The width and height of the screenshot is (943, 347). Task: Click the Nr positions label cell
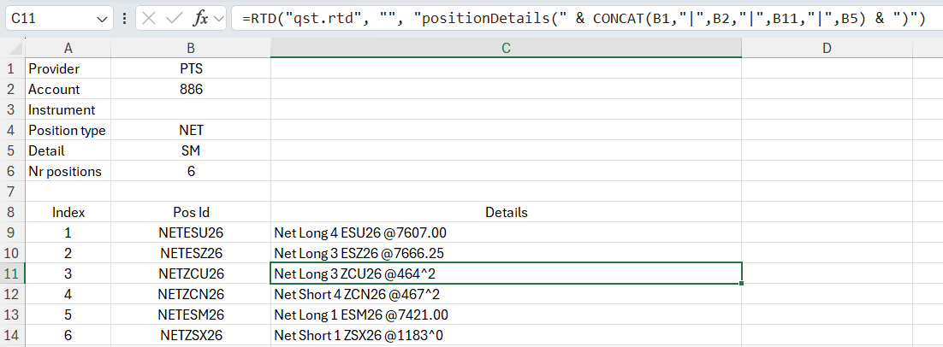pos(68,171)
